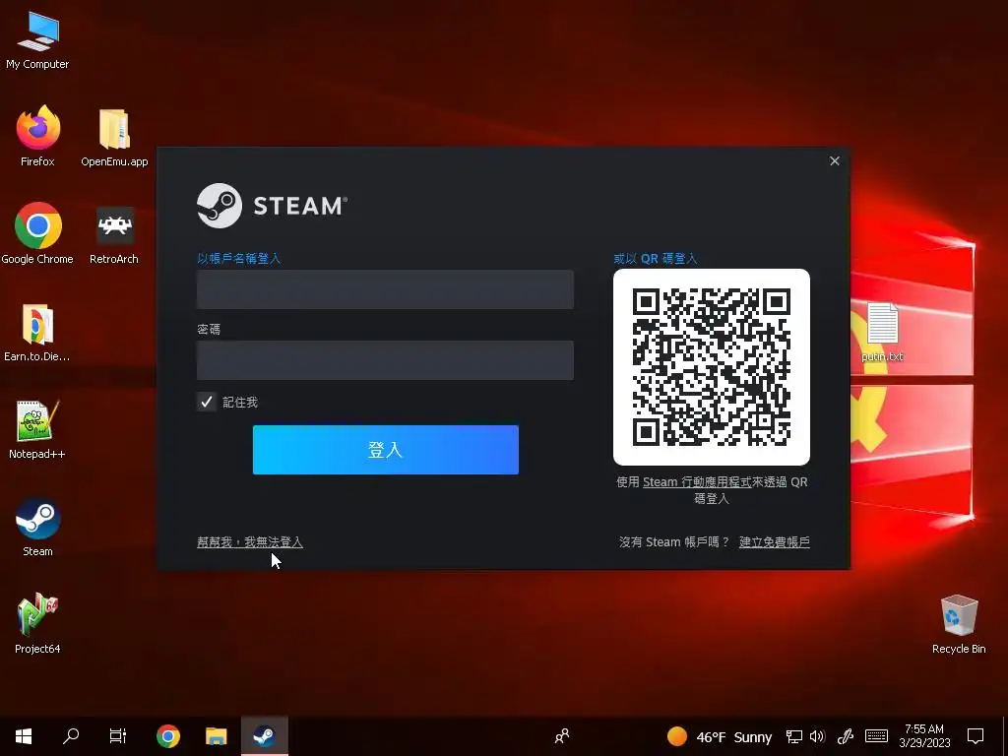Open the 46°F Sunny weather widget
The image size is (1008, 756).
(x=719, y=736)
